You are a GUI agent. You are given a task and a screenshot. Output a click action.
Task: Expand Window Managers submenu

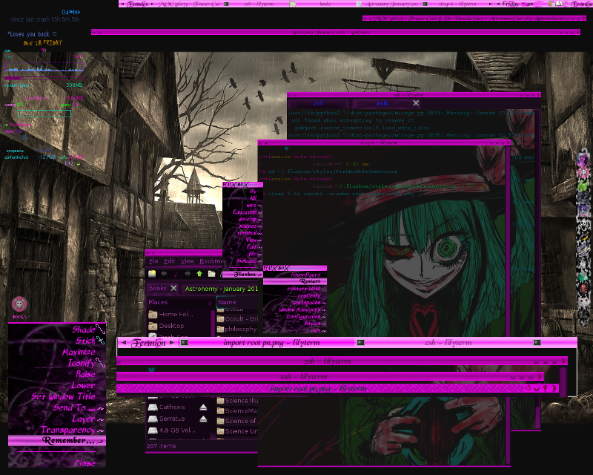click(295, 309)
